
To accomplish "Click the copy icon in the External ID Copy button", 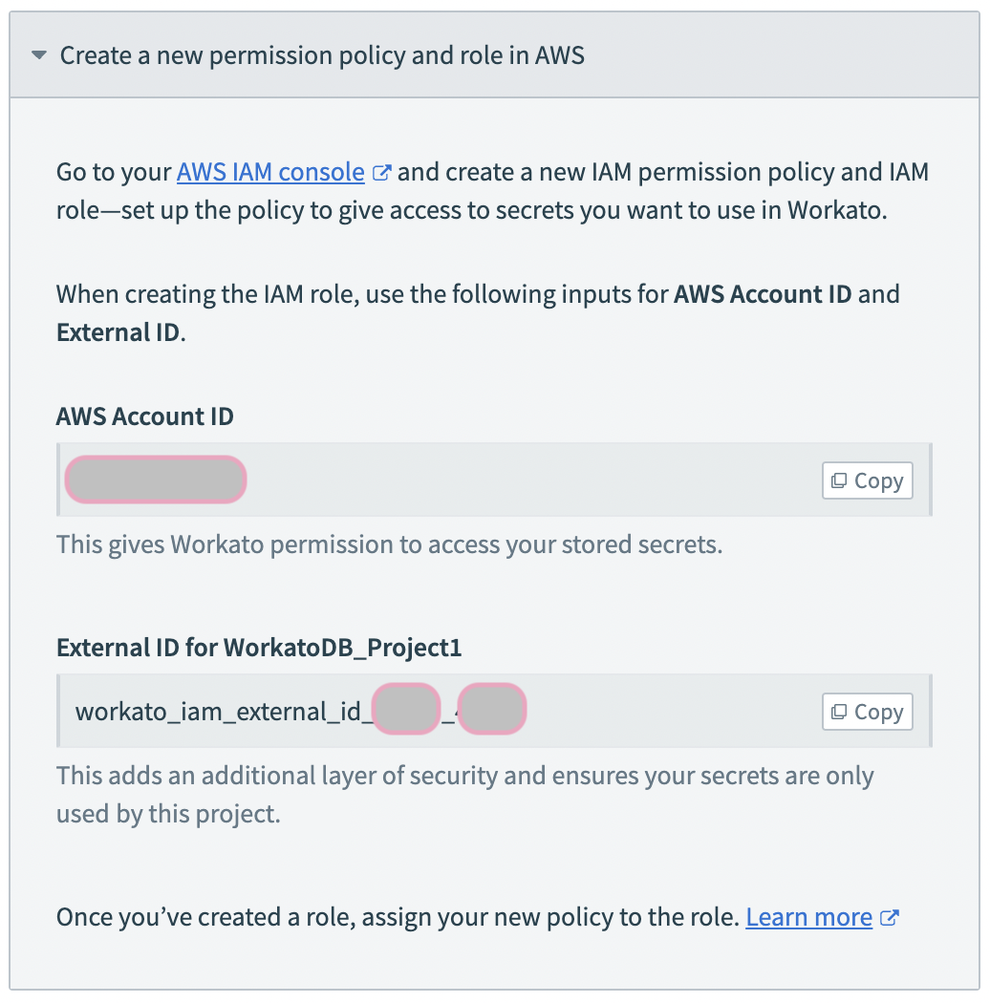I will [841, 711].
